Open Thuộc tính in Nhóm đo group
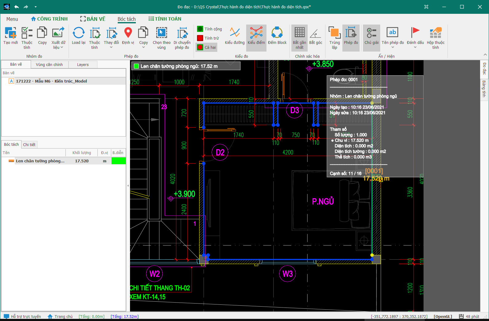The width and height of the screenshot is (489, 321). 27,38
